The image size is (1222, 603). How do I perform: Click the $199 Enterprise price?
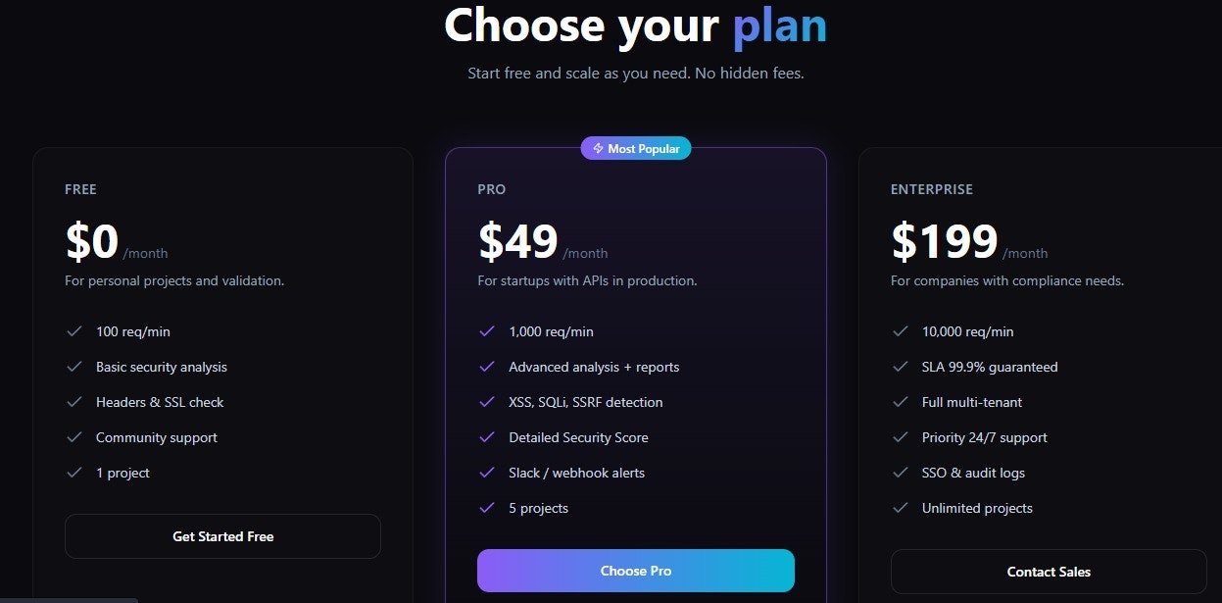pos(944,241)
